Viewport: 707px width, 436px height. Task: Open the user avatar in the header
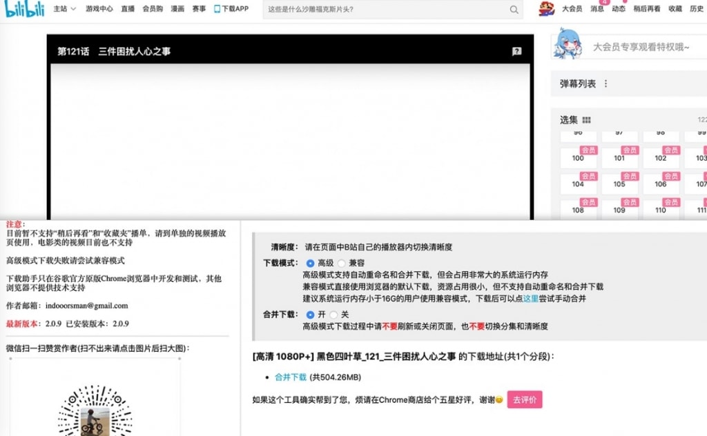[547, 8]
